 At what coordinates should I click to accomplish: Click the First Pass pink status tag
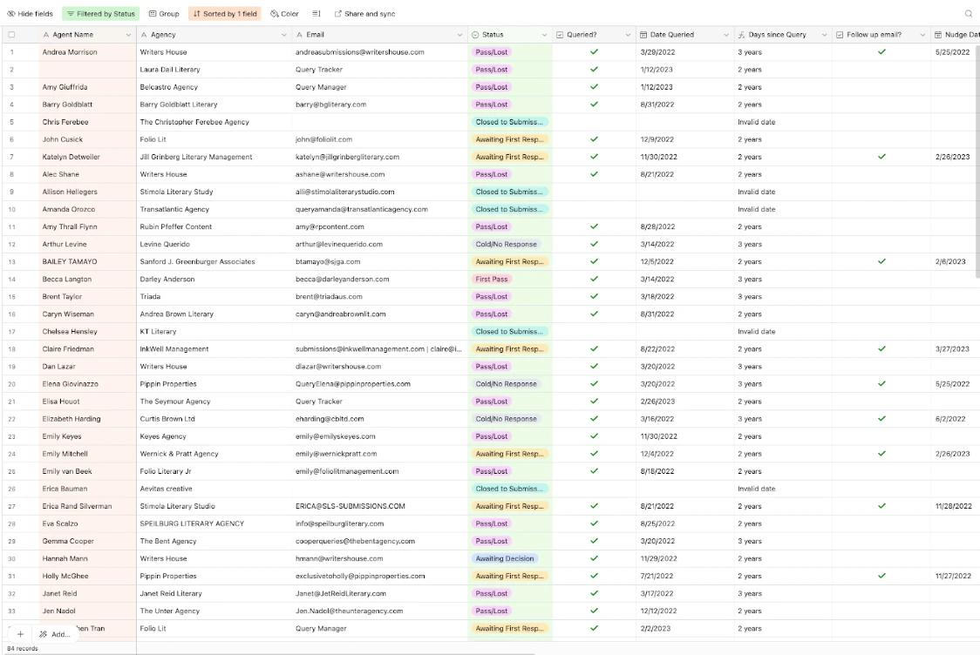coord(492,279)
